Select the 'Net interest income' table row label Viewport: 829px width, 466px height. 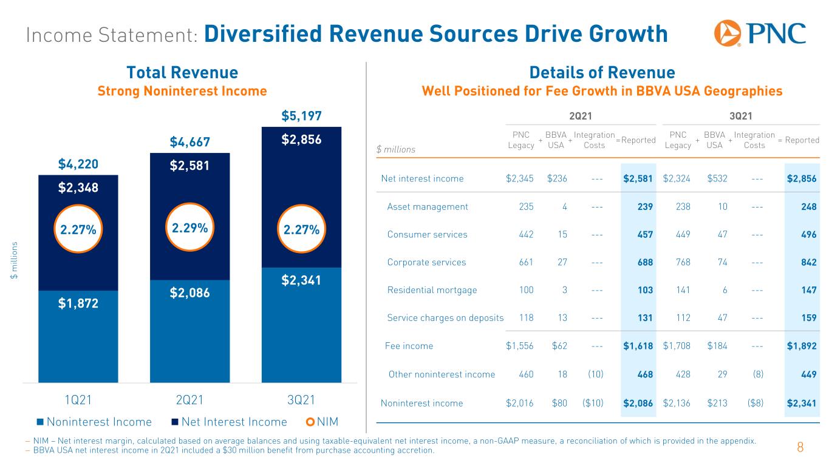click(x=422, y=178)
